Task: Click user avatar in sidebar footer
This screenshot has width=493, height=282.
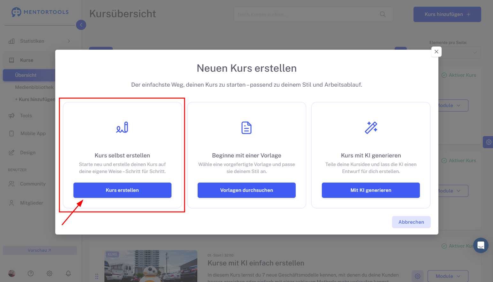Action: coord(12,273)
